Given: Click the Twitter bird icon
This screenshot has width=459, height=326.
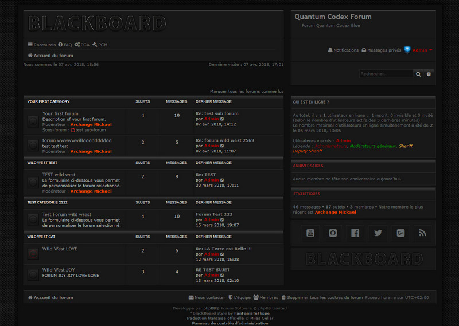Looking at the screenshot, I should (378, 233).
